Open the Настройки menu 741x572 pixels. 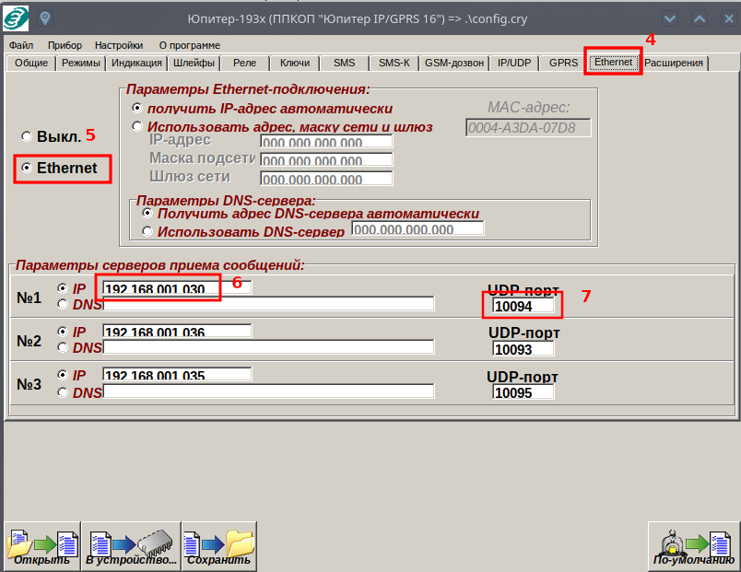tap(119, 45)
